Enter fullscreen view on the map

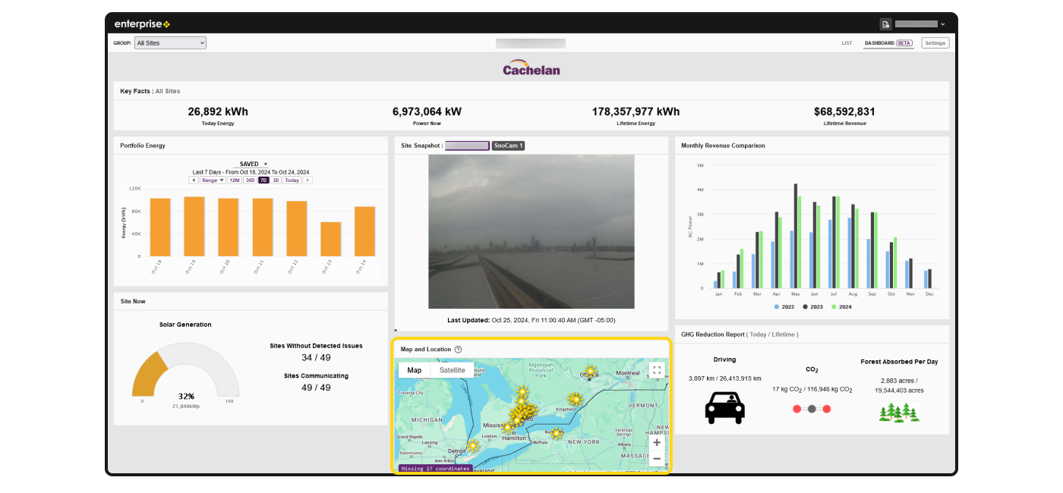[657, 370]
